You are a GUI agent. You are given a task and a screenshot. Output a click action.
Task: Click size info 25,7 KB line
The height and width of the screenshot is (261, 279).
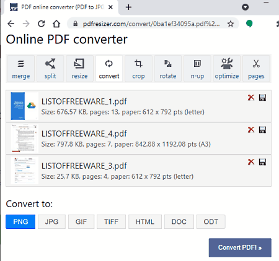[117, 176]
